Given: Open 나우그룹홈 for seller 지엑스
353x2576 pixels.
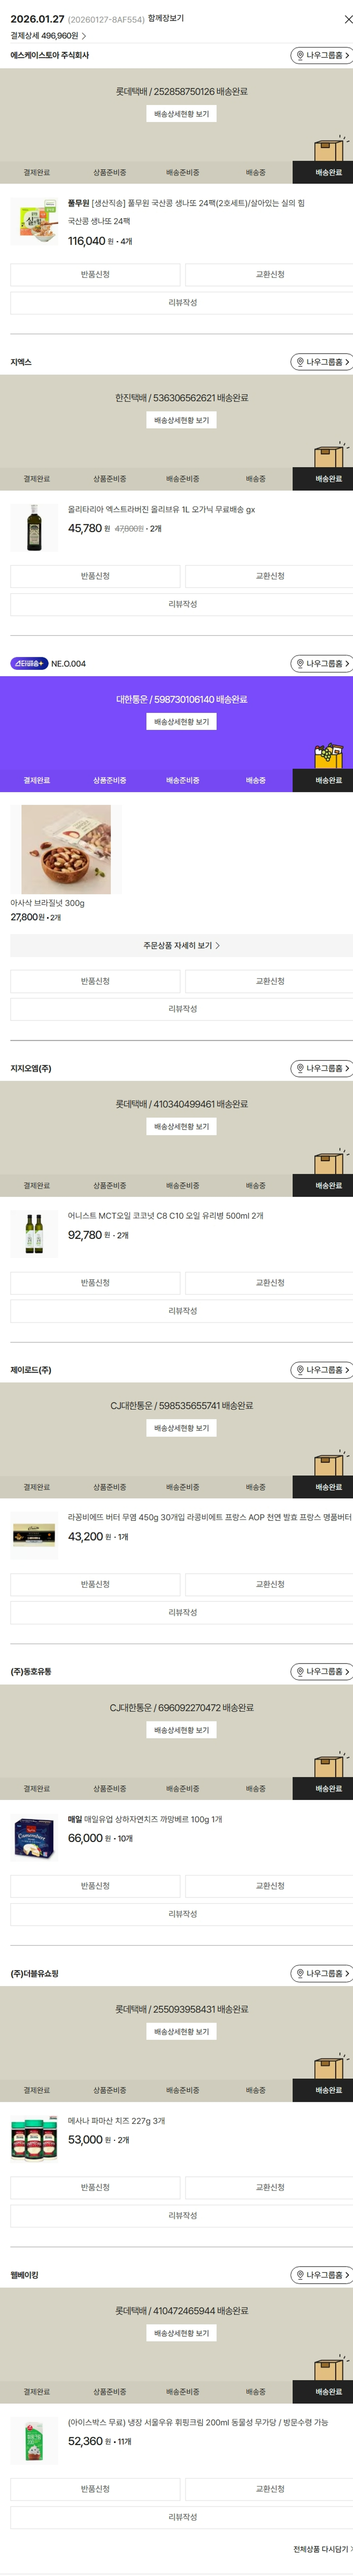Looking at the screenshot, I should pos(322,362).
